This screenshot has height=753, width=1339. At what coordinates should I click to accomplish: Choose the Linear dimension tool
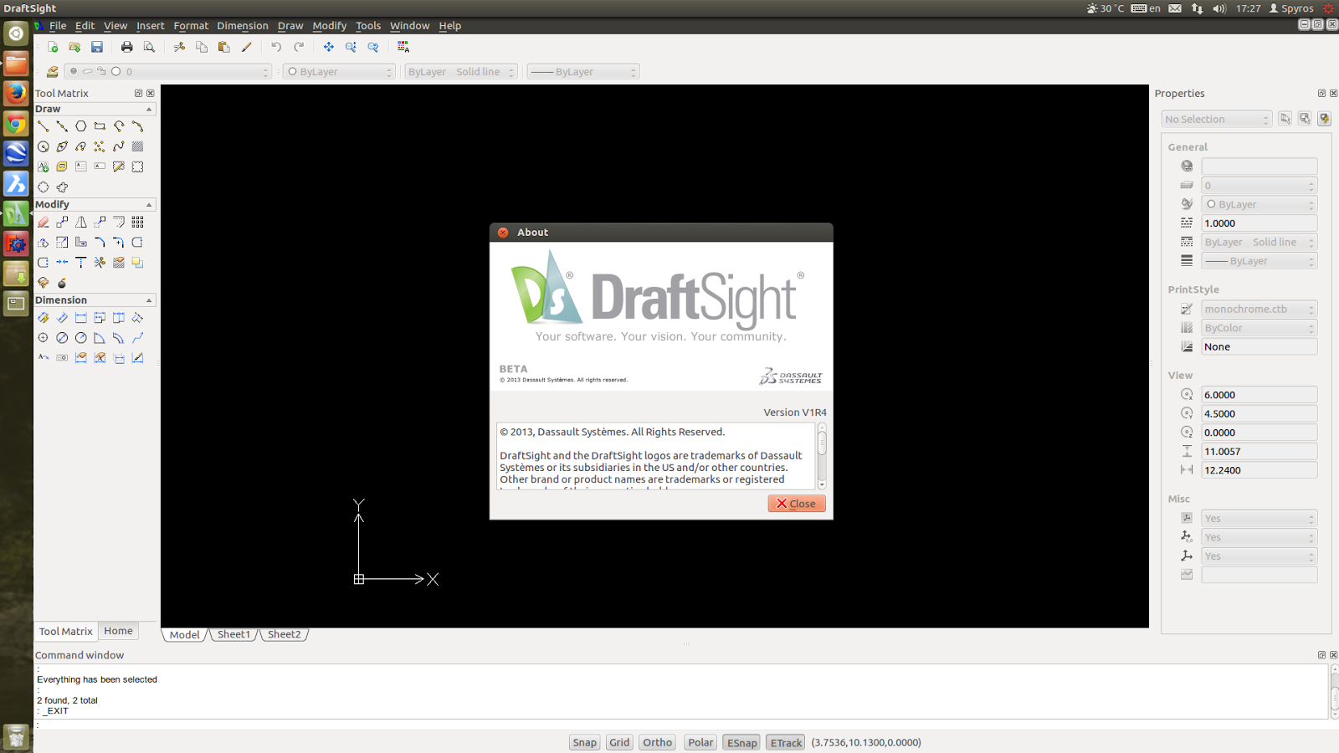point(81,318)
